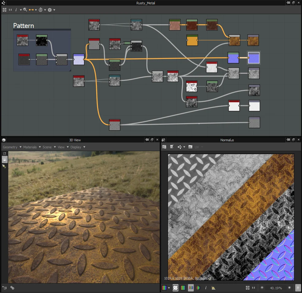Image resolution: width=302 pixels, height=293 pixels.
Task: Pin the Rusty_Metal graph panel
Action: (288, 3)
